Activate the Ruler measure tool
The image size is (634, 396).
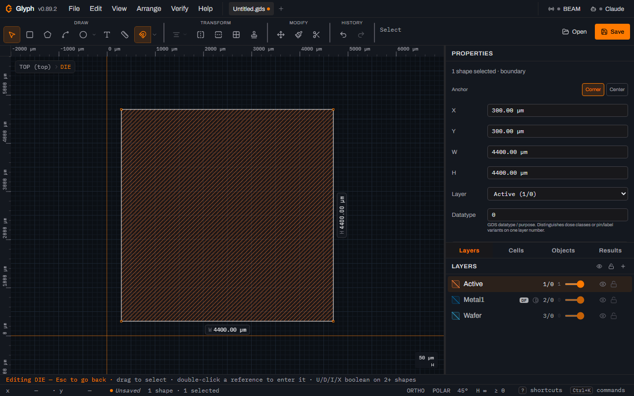(x=125, y=35)
